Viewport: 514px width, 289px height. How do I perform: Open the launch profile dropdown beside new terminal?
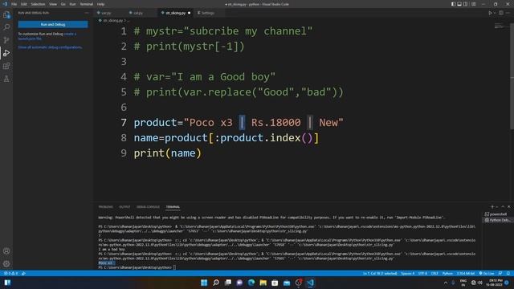496,207
